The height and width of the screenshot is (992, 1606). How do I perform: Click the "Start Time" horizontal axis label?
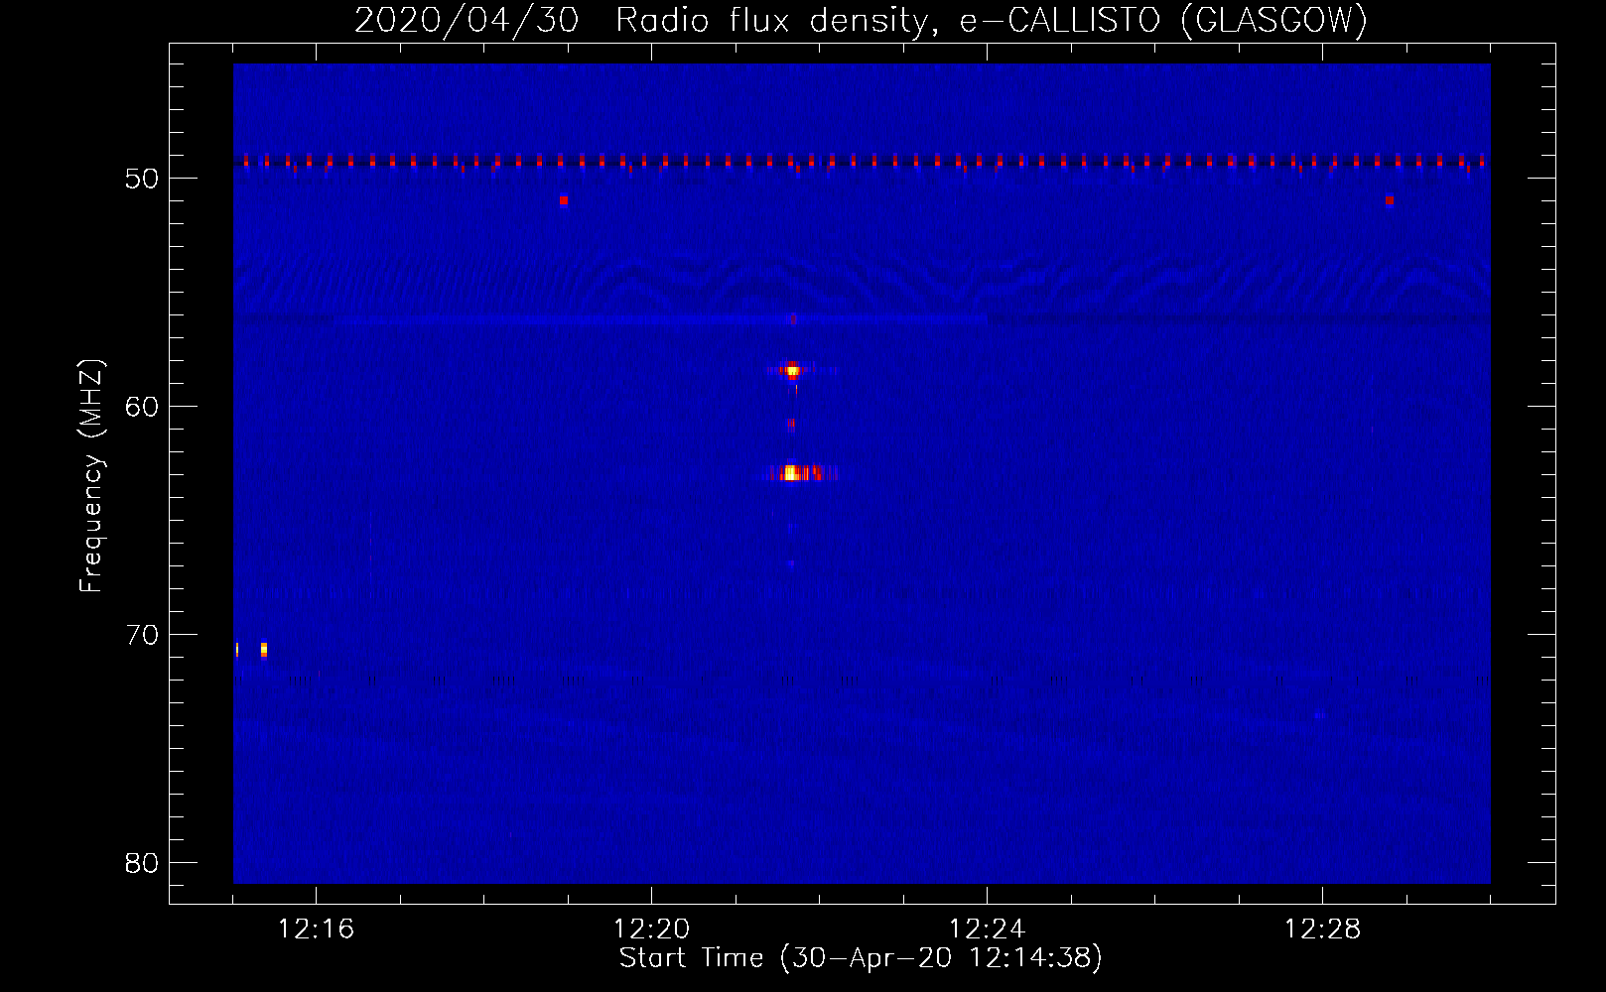(861, 958)
